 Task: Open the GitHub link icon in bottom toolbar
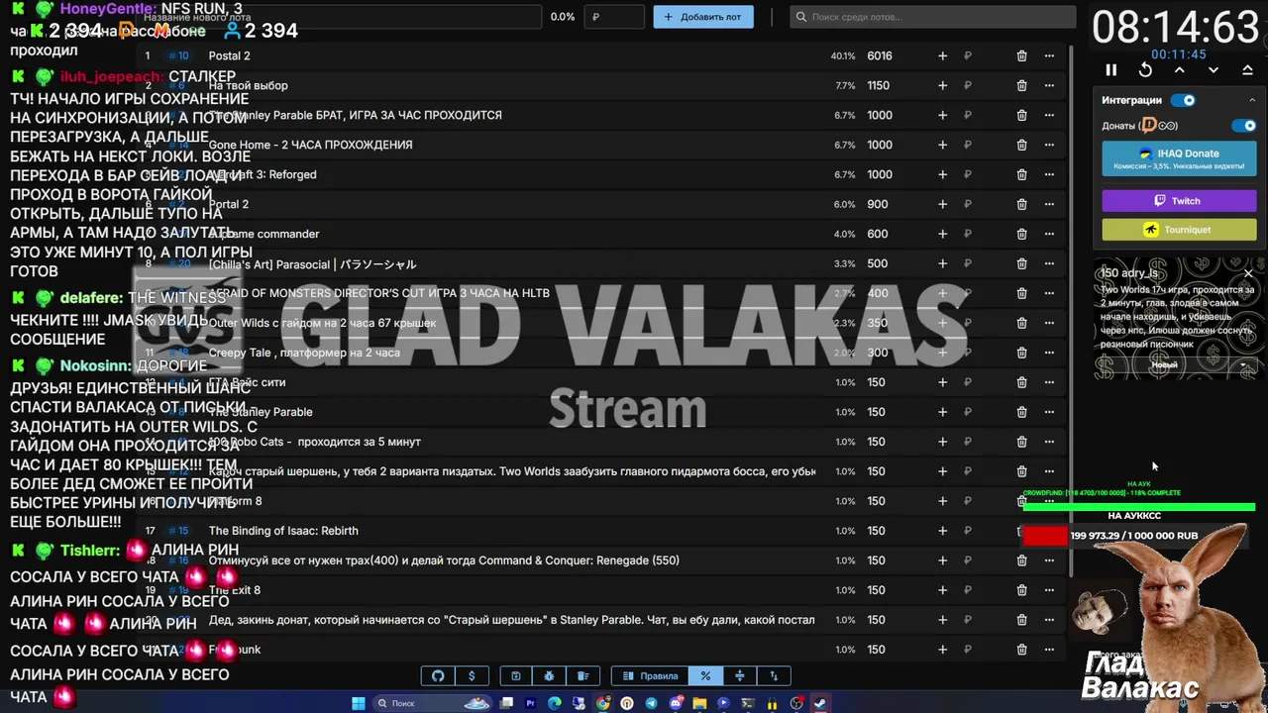[438, 676]
